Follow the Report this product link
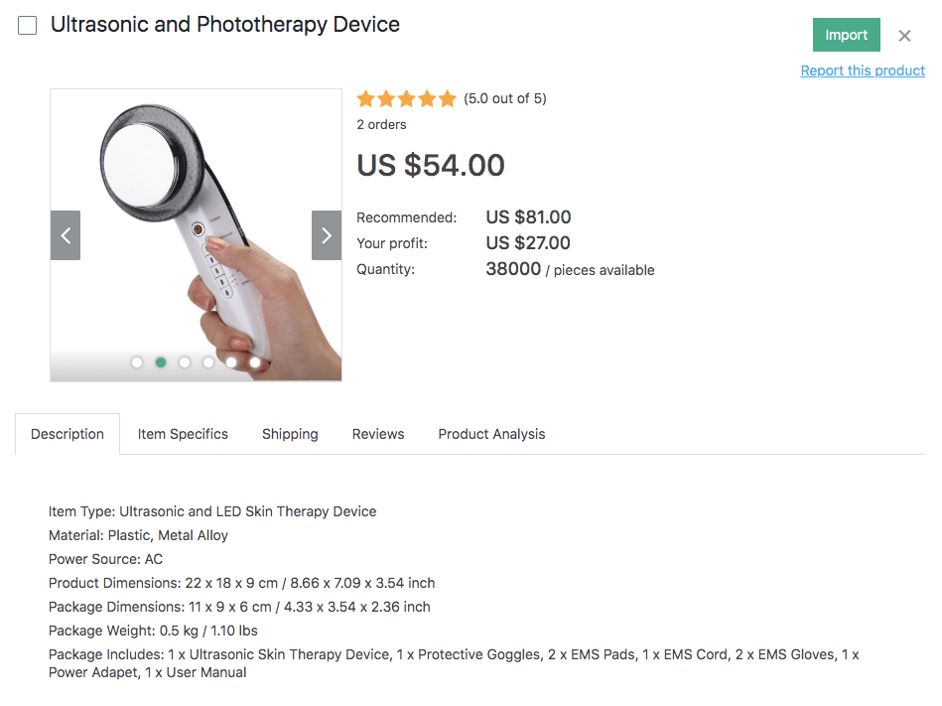Image resolution: width=942 pixels, height=706 pixels. (x=863, y=71)
